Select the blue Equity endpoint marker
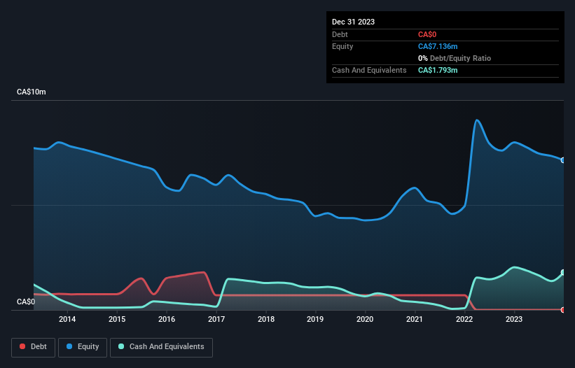 (x=563, y=160)
